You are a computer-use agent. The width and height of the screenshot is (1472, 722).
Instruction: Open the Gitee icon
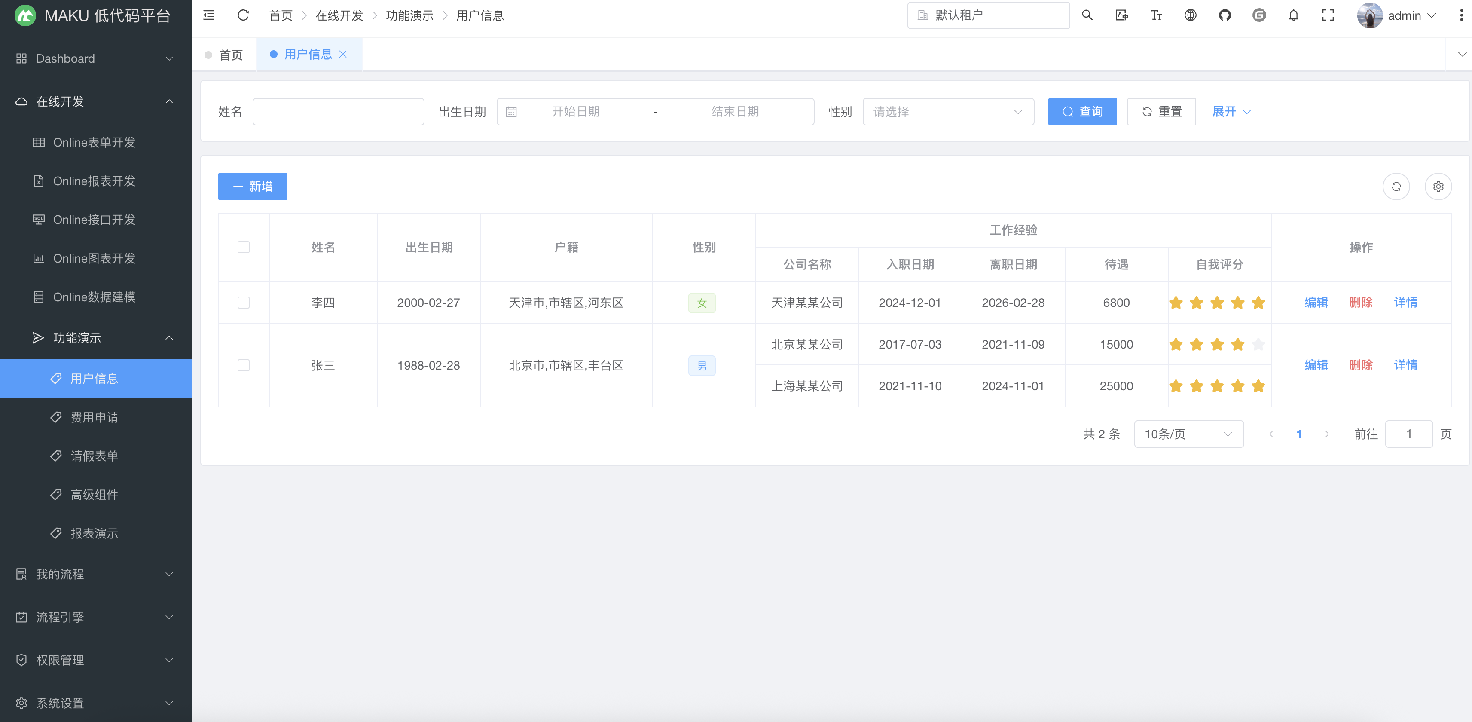(x=1259, y=15)
